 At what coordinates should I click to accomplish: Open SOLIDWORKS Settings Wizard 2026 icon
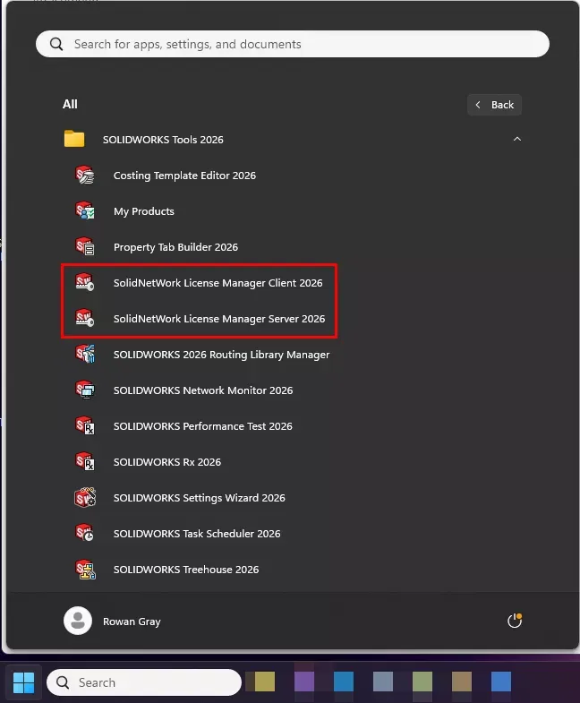(x=85, y=498)
